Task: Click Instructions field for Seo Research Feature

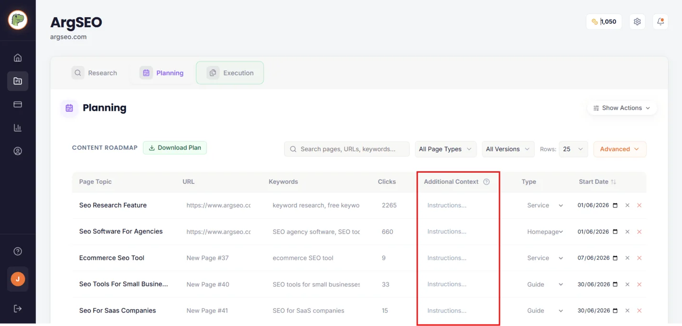Action: coord(459,205)
